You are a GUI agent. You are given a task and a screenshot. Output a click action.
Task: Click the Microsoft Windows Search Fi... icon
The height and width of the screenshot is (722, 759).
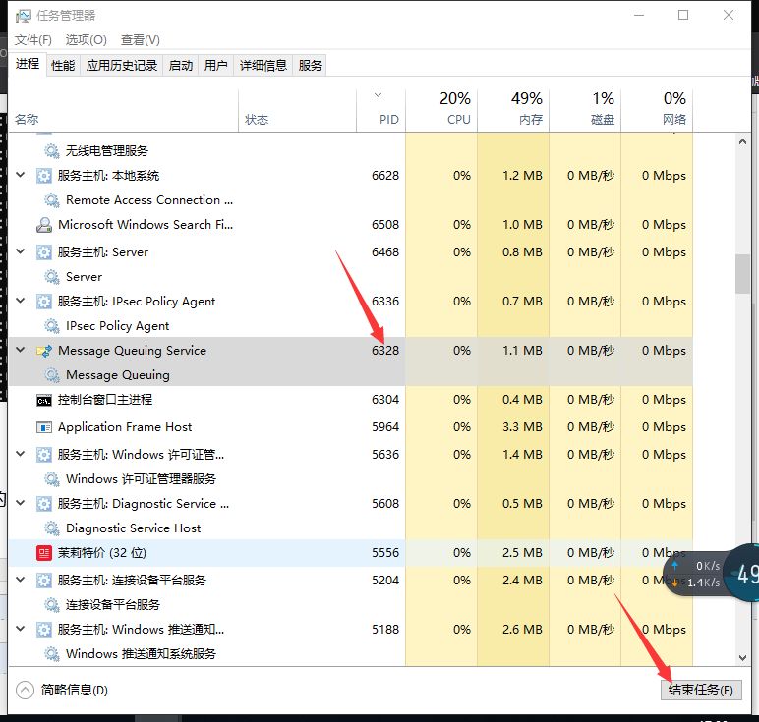click(44, 225)
